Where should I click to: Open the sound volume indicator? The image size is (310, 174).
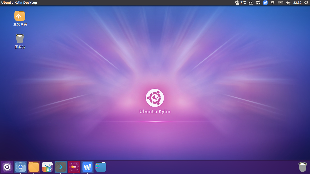click(x=288, y=3)
